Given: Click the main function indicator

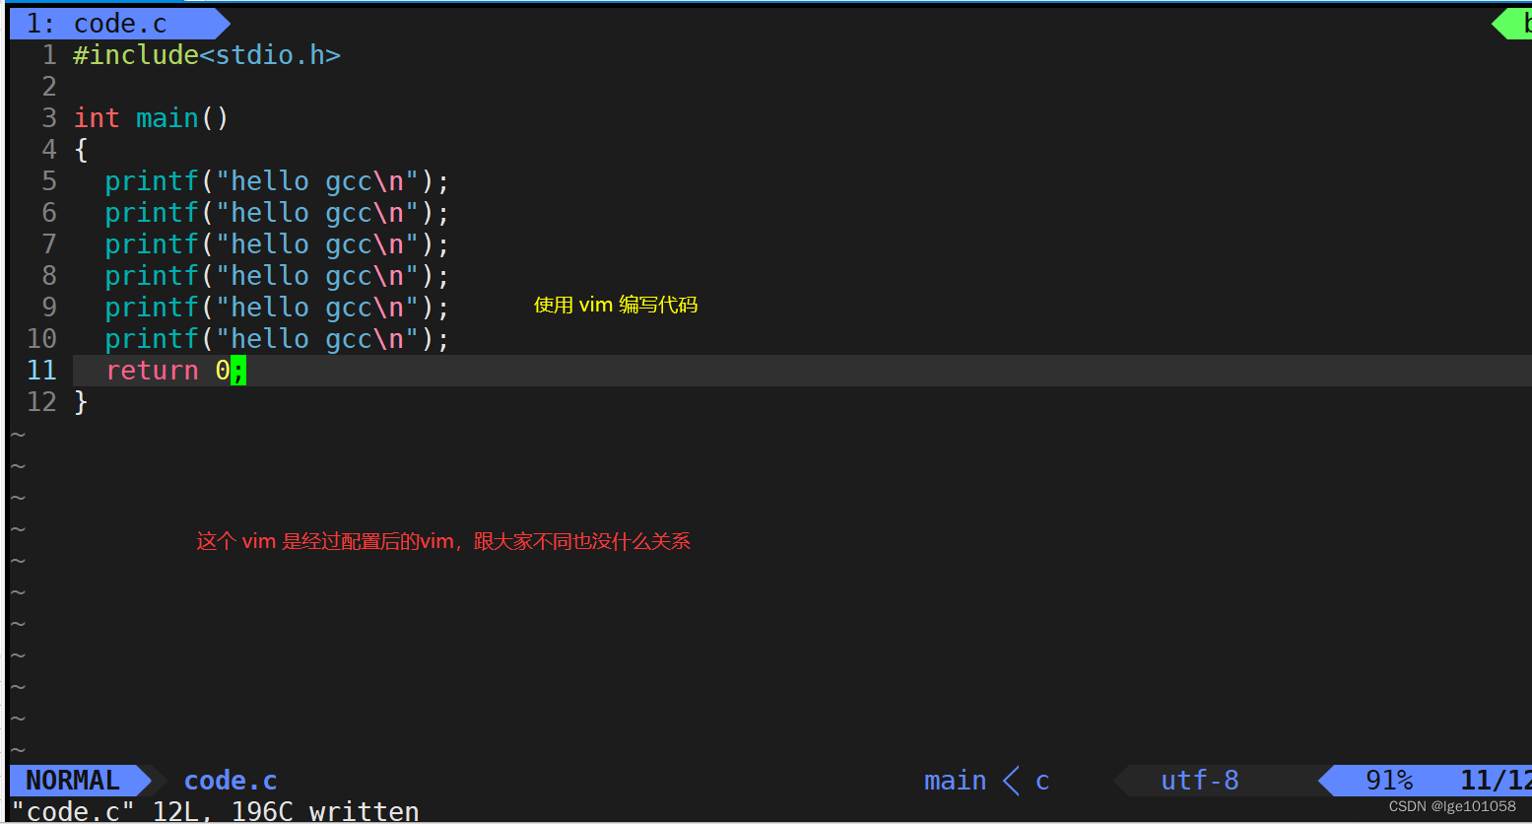Looking at the screenshot, I should (955, 781).
